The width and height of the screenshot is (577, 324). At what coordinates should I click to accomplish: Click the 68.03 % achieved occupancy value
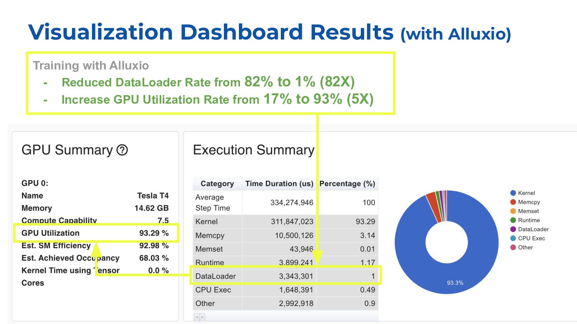(x=154, y=258)
